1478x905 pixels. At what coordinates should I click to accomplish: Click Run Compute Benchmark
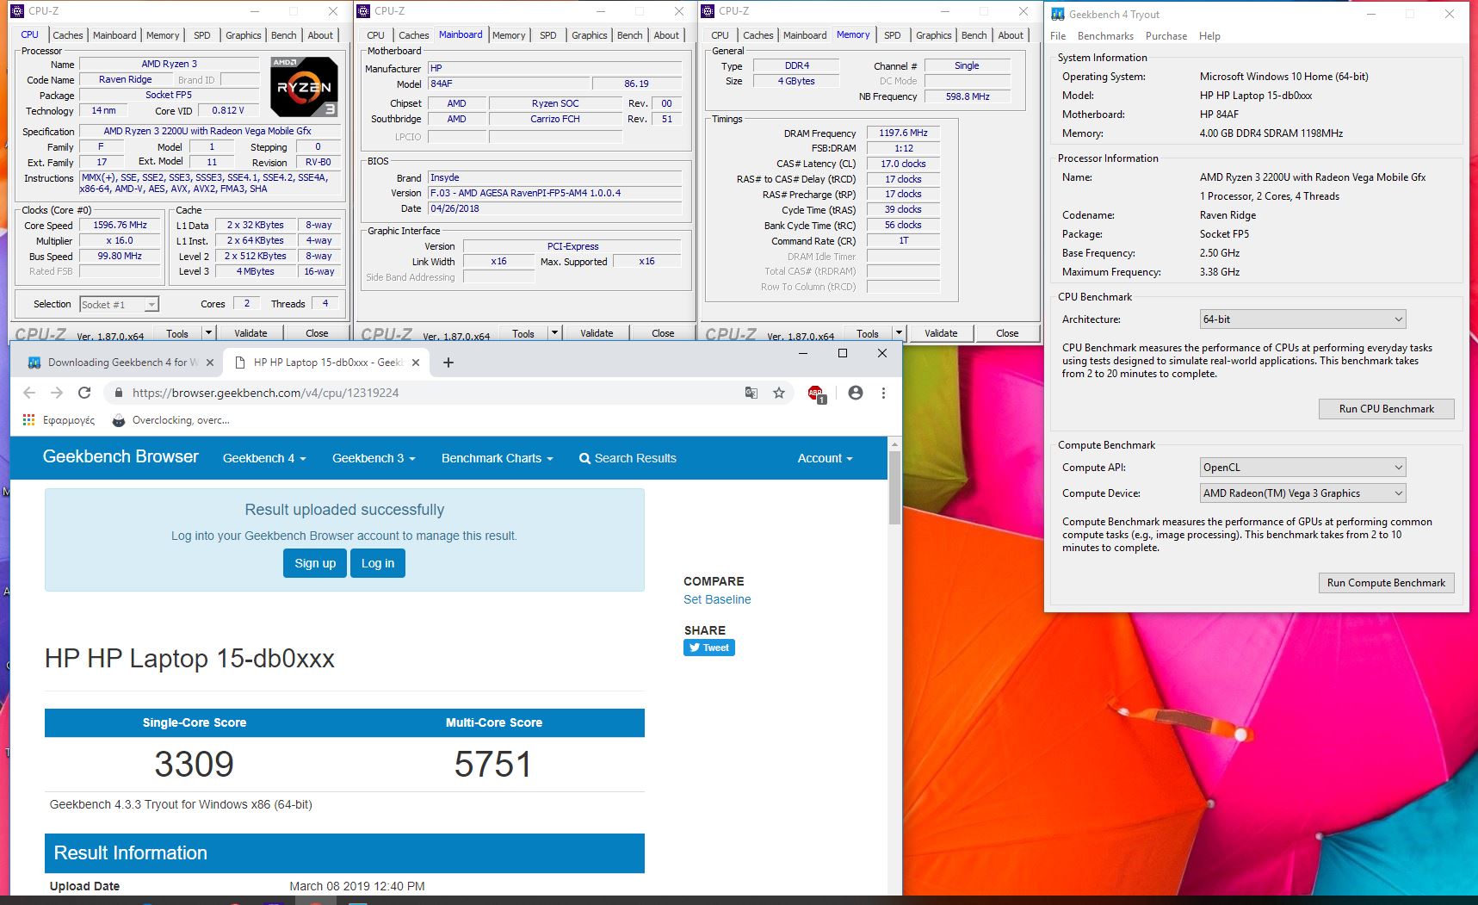point(1386,583)
